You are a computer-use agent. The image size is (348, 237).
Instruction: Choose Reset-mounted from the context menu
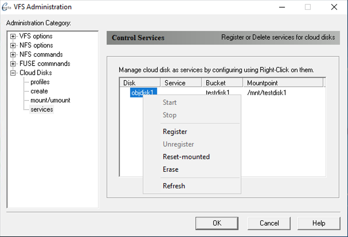(186, 157)
